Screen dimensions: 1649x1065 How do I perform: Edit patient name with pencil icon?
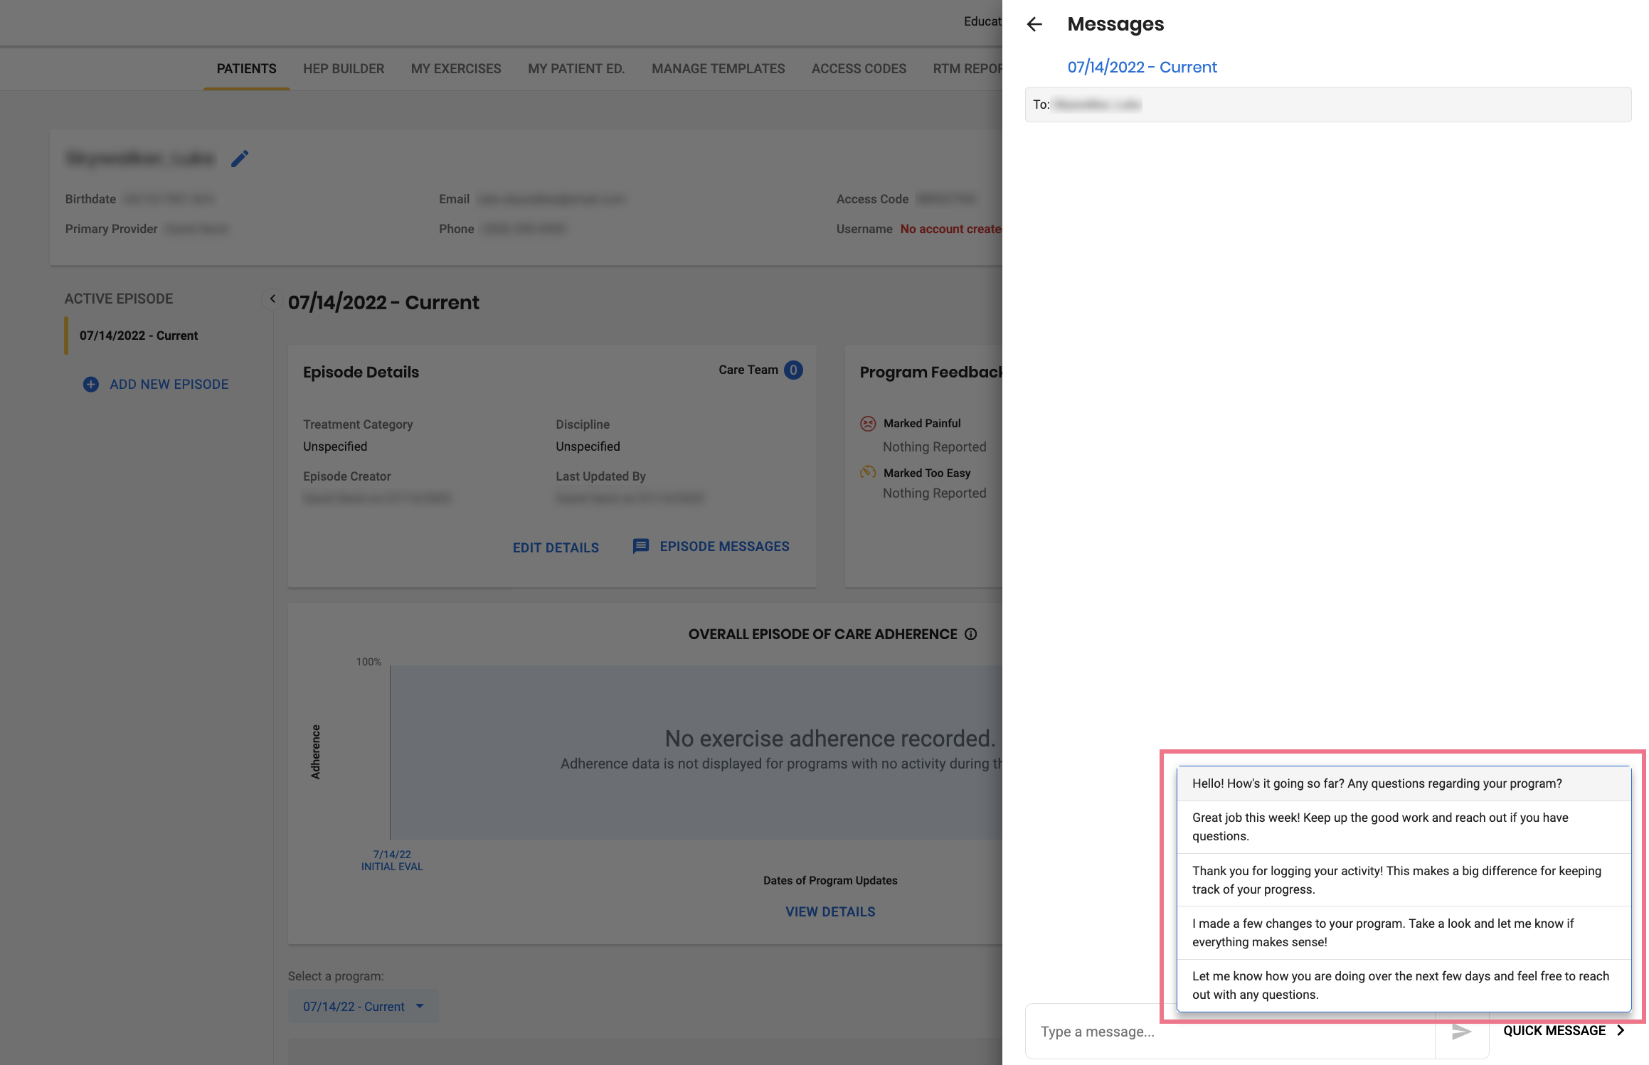coord(240,159)
